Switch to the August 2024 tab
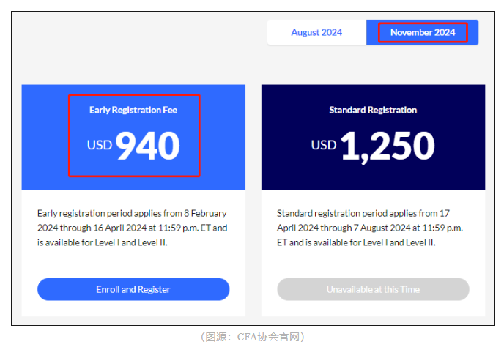504x350 pixels. [x=316, y=32]
